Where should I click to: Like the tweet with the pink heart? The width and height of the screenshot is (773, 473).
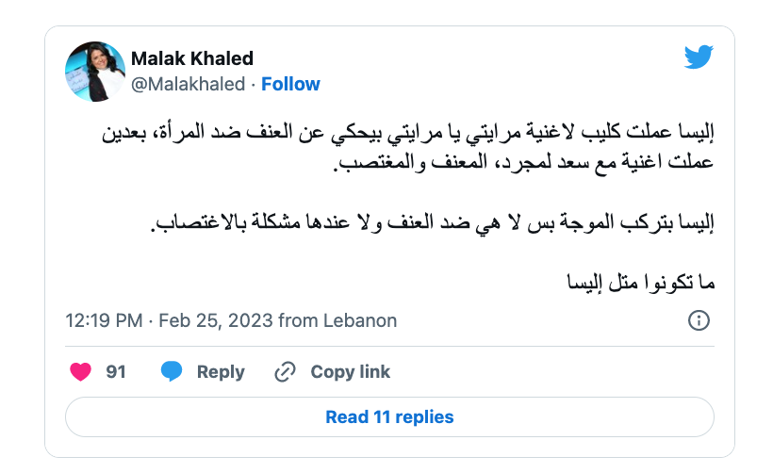[x=80, y=371]
